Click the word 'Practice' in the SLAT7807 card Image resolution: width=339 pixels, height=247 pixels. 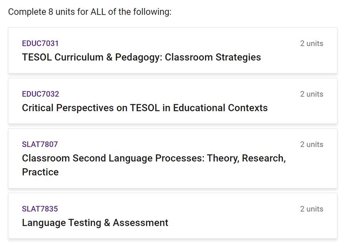tap(40, 172)
